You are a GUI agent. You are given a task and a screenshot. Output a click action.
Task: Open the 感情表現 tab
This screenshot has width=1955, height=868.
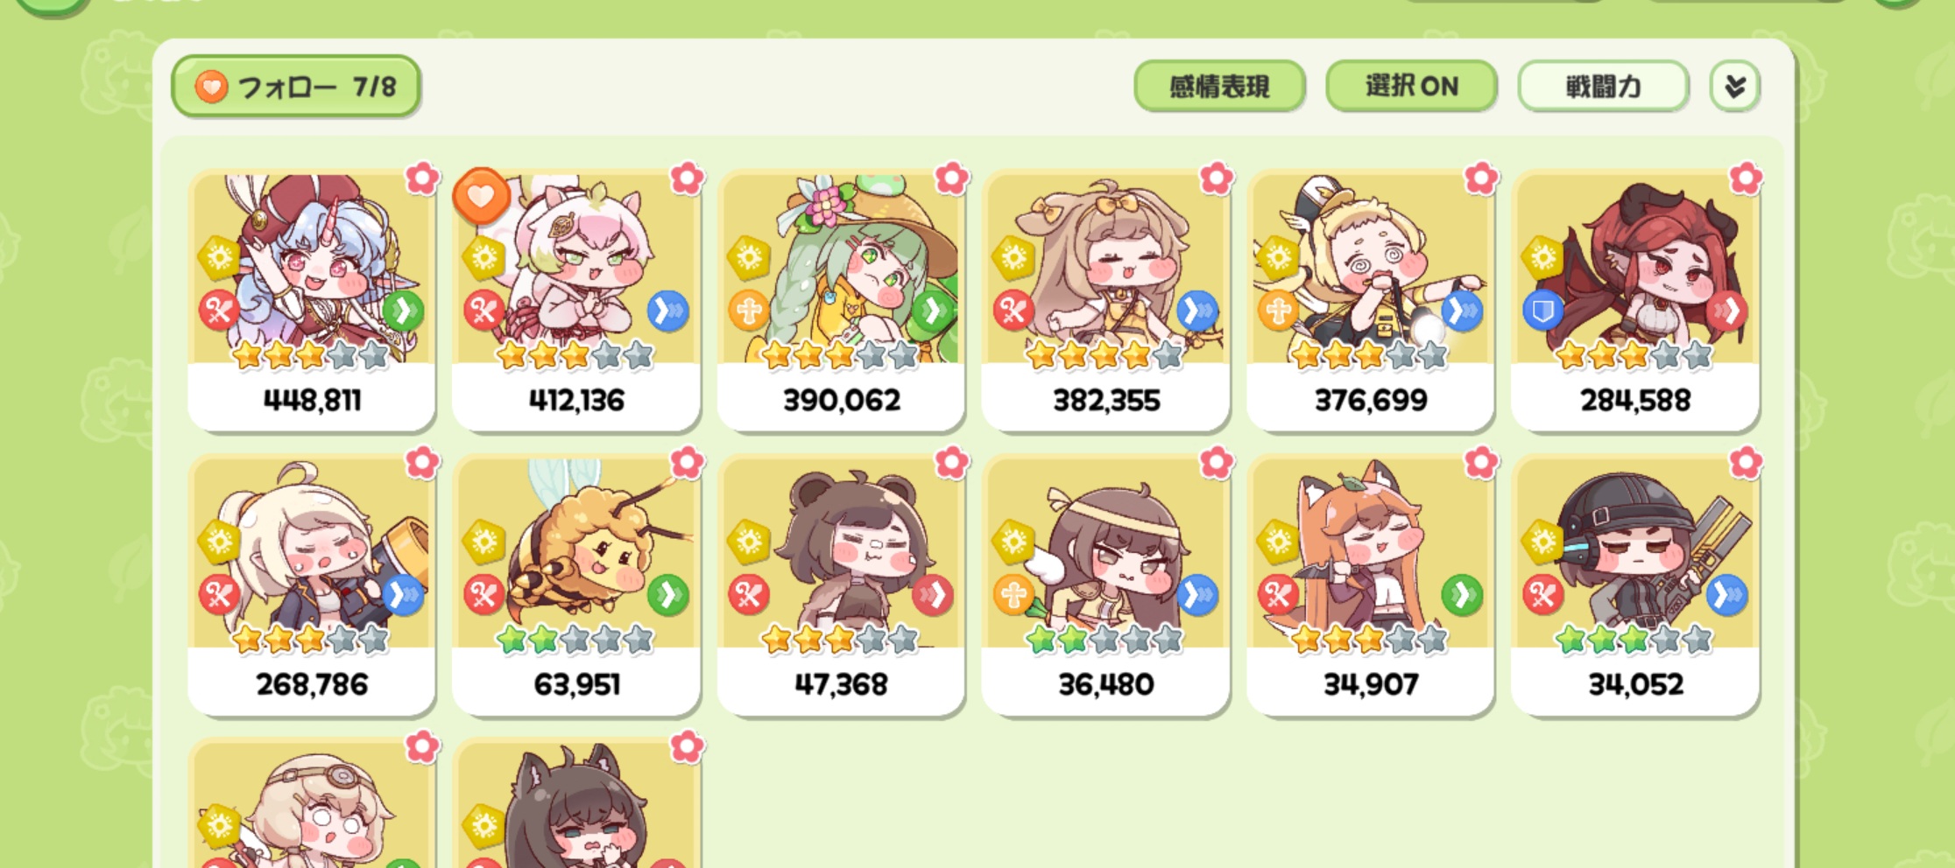pos(1219,86)
